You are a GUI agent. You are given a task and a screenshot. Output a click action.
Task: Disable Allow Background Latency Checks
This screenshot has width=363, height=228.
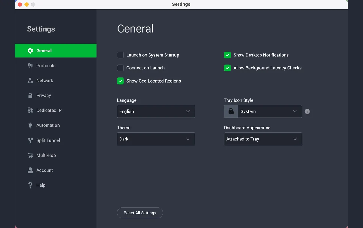(x=227, y=68)
